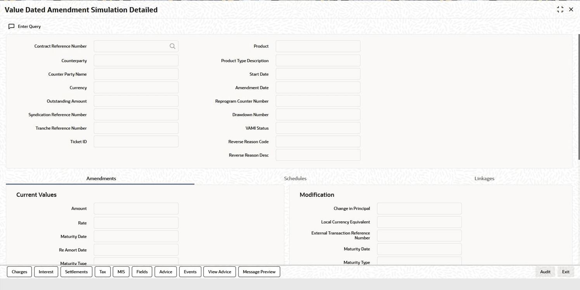Click the Current Values heading
Viewport: 580px width, 290px height.
click(36, 195)
